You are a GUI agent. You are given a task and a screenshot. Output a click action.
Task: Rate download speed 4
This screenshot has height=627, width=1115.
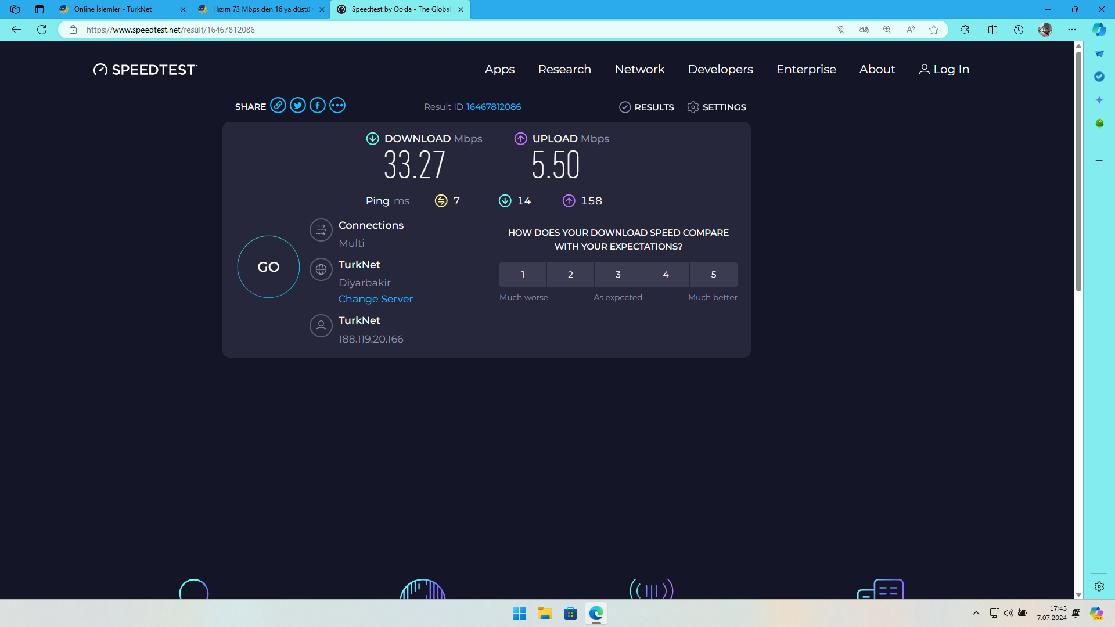pos(666,275)
